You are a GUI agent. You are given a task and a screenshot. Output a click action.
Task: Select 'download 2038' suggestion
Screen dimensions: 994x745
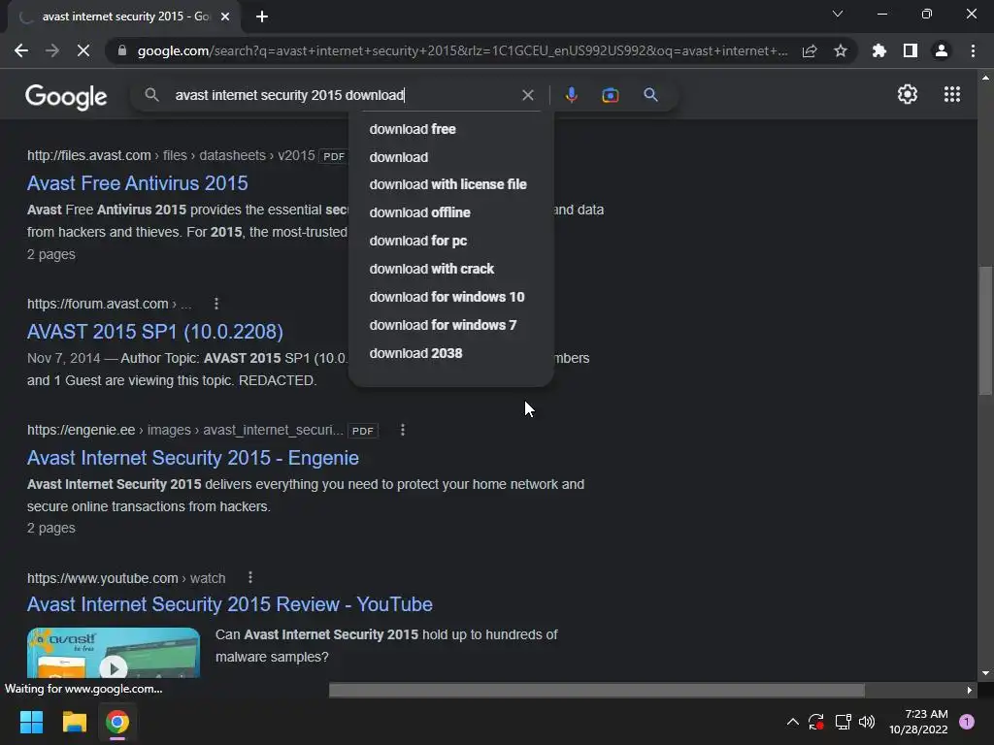click(x=450, y=353)
